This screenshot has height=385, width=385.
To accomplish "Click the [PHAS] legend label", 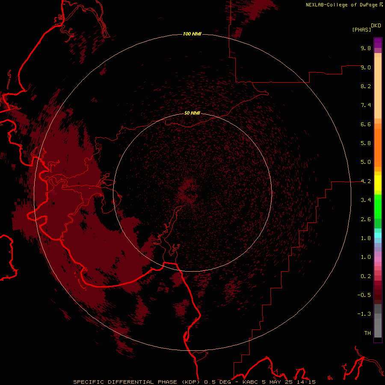I will (361, 30).
